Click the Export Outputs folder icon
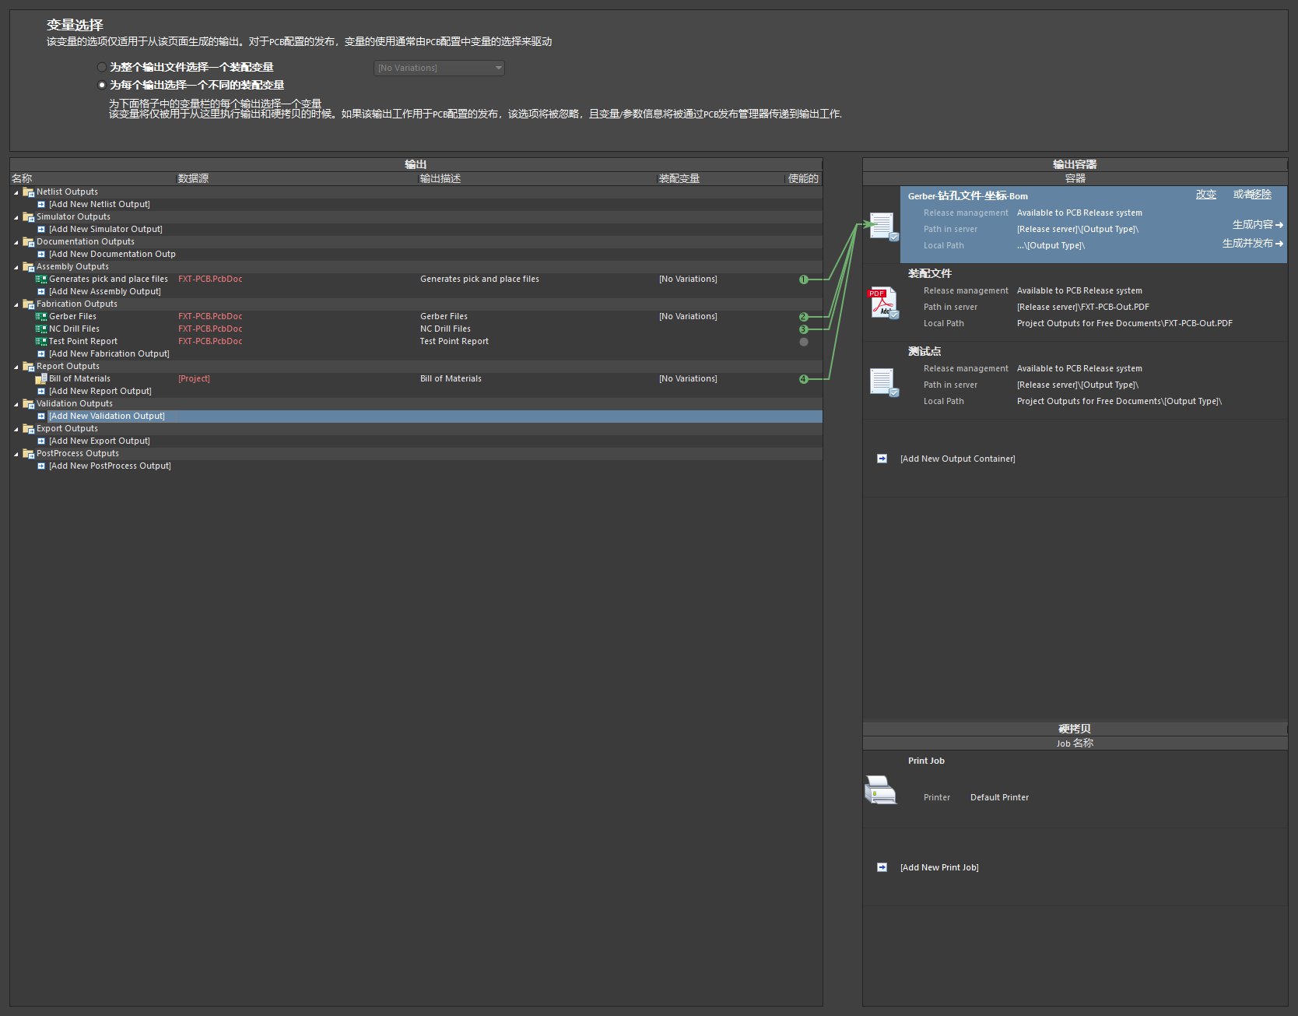This screenshot has width=1298, height=1016. coord(29,428)
